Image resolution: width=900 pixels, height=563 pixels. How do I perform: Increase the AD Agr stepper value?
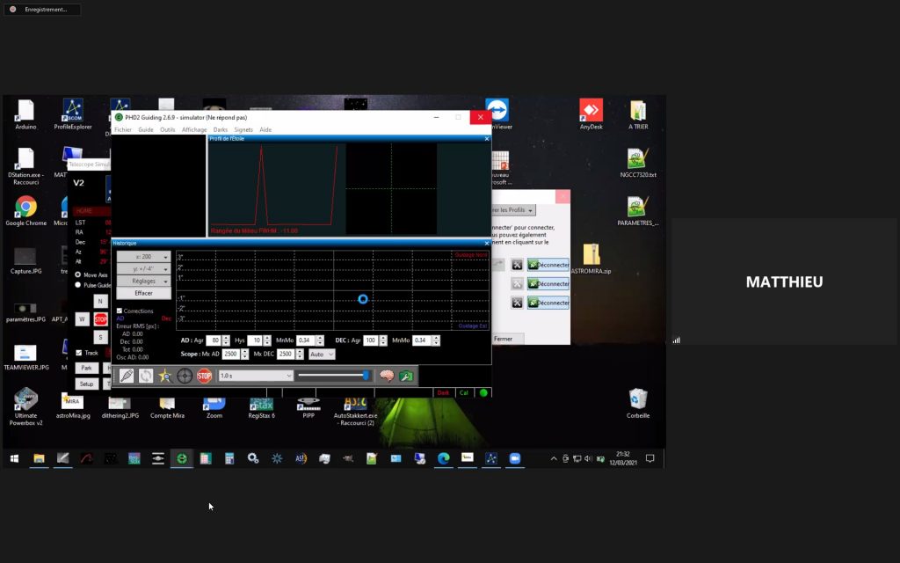click(226, 338)
